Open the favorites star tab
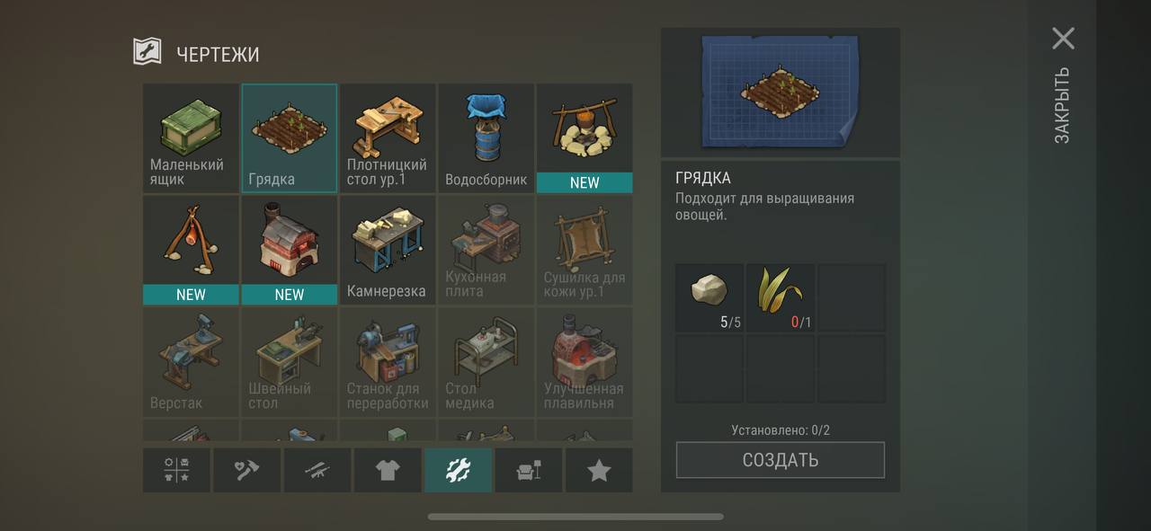Viewport: 1151px width, 531px height. [599, 470]
